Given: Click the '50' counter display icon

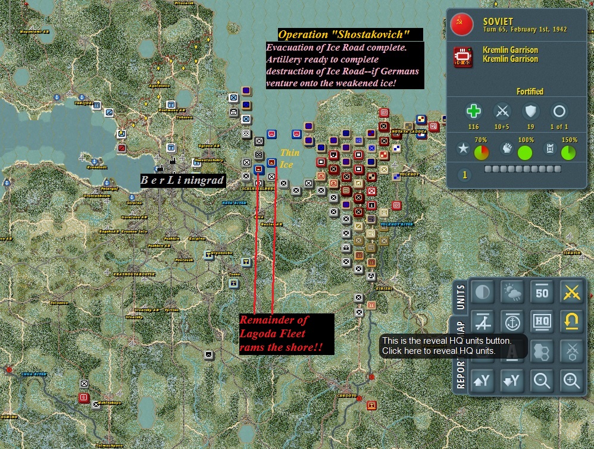Looking at the screenshot, I should [542, 293].
